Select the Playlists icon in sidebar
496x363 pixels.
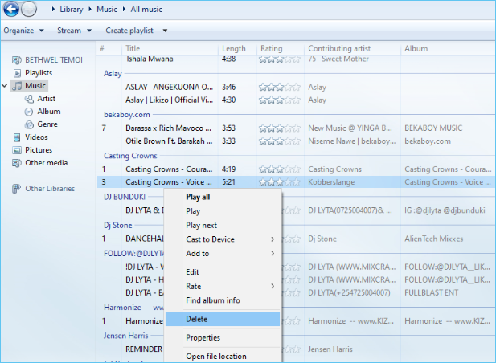pos(18,73)
